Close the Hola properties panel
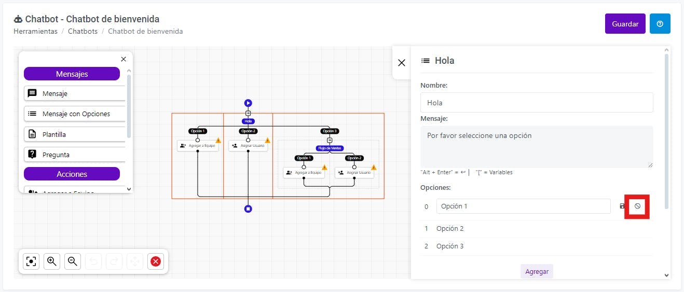 tap(401, 63)
